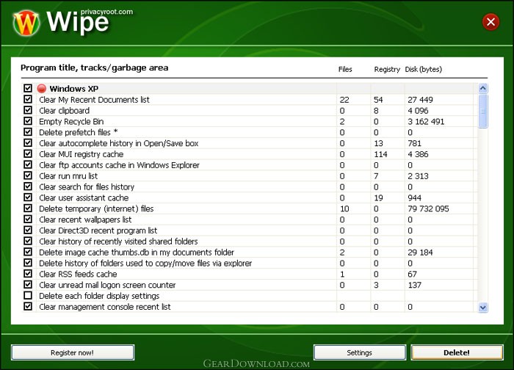514x370 pixels.
Task: Toggle Clear MUI registry cache checkbox
Action: tap(28, 153)
